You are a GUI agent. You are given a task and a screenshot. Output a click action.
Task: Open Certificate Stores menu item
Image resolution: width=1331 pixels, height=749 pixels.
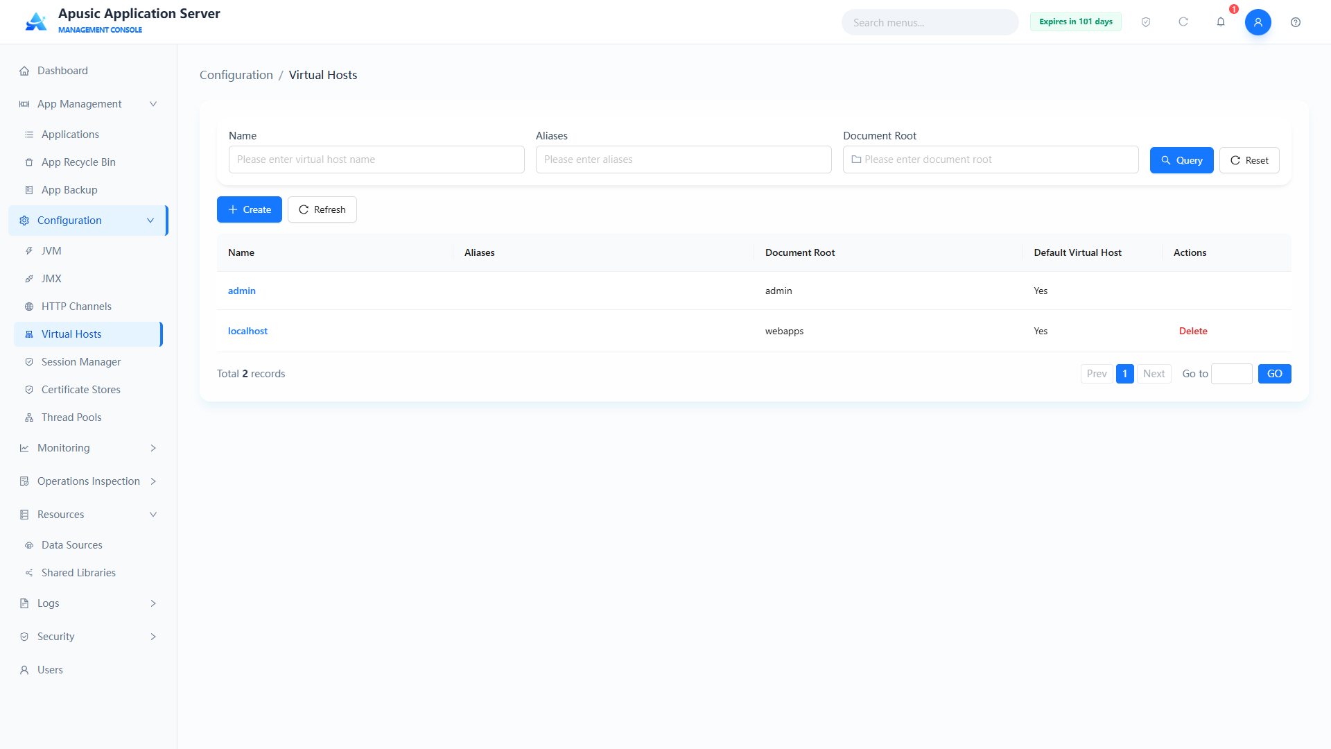(88, 390)
